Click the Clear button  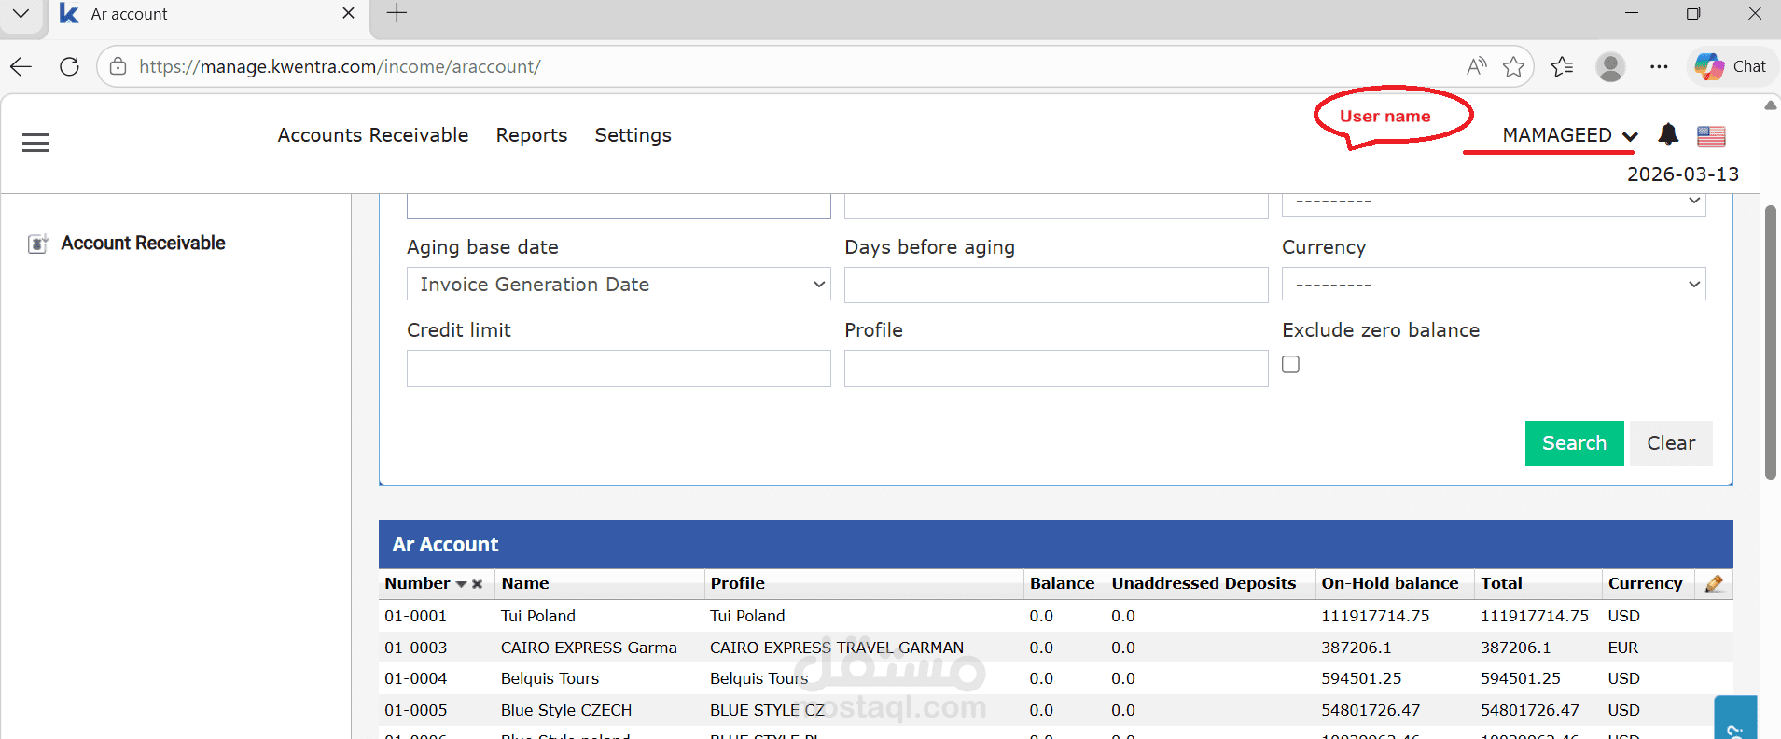(x=1671, y=443)
